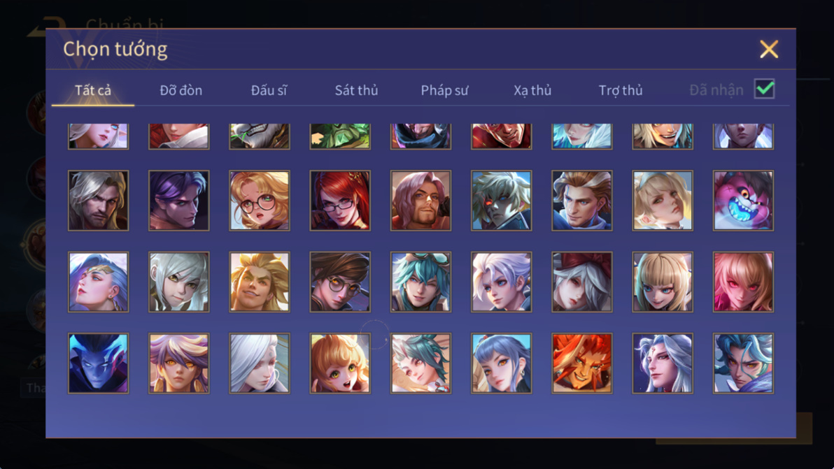Open the Sát thủ tab

pos(356,90)
